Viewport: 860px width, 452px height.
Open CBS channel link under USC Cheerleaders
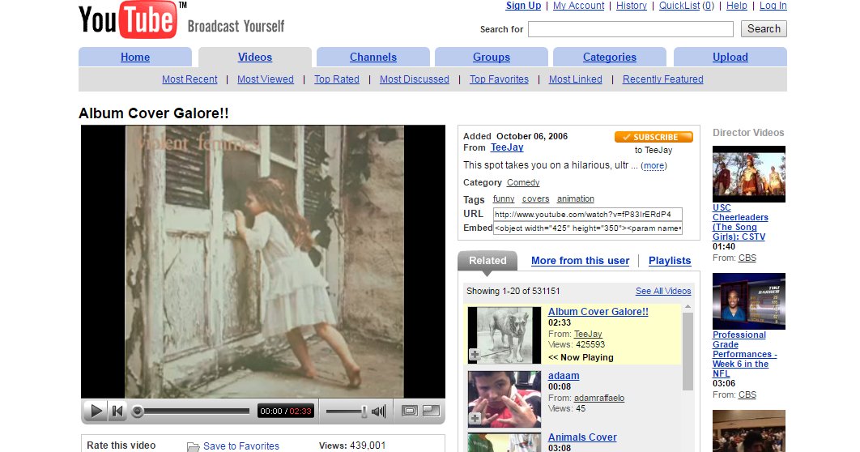[747, 258]
